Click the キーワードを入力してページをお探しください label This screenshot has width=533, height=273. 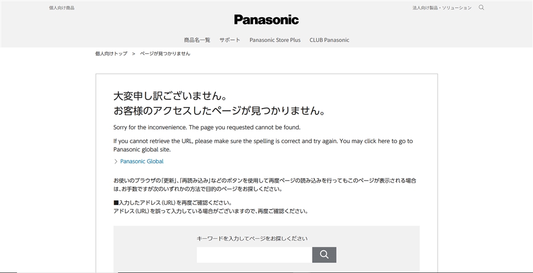coord(252,239)
